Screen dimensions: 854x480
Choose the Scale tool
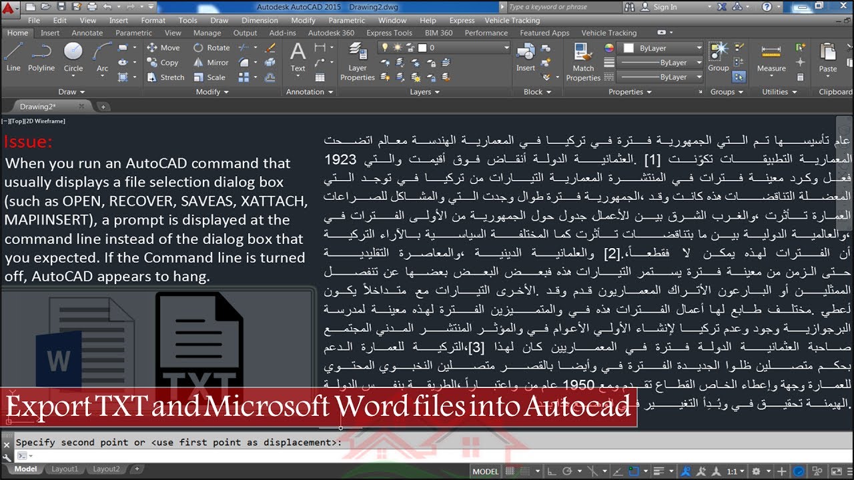click(209, 77)
